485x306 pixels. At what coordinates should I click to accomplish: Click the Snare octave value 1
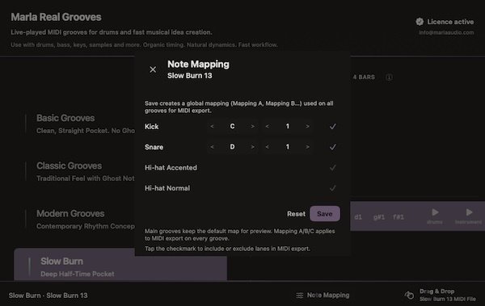[287, 147]
